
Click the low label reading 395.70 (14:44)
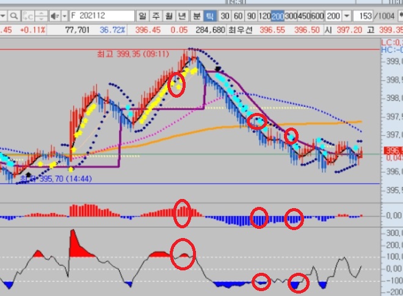pos(56,179)
